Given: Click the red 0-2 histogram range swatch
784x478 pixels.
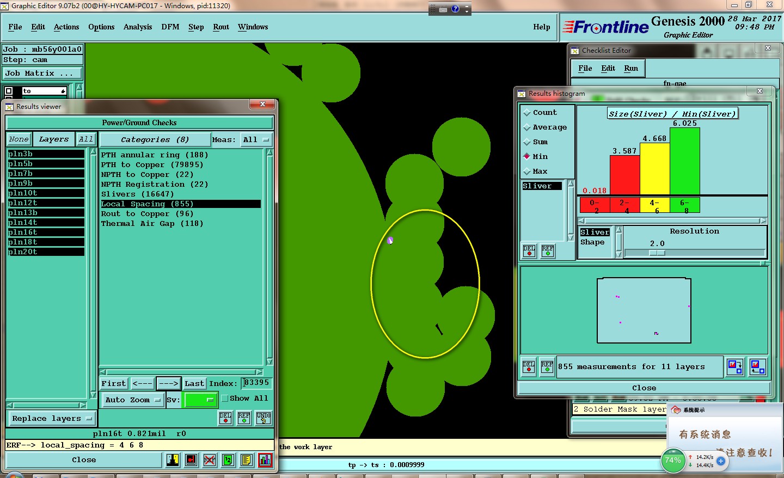Looking at the screenshot, I should (595, 205).
